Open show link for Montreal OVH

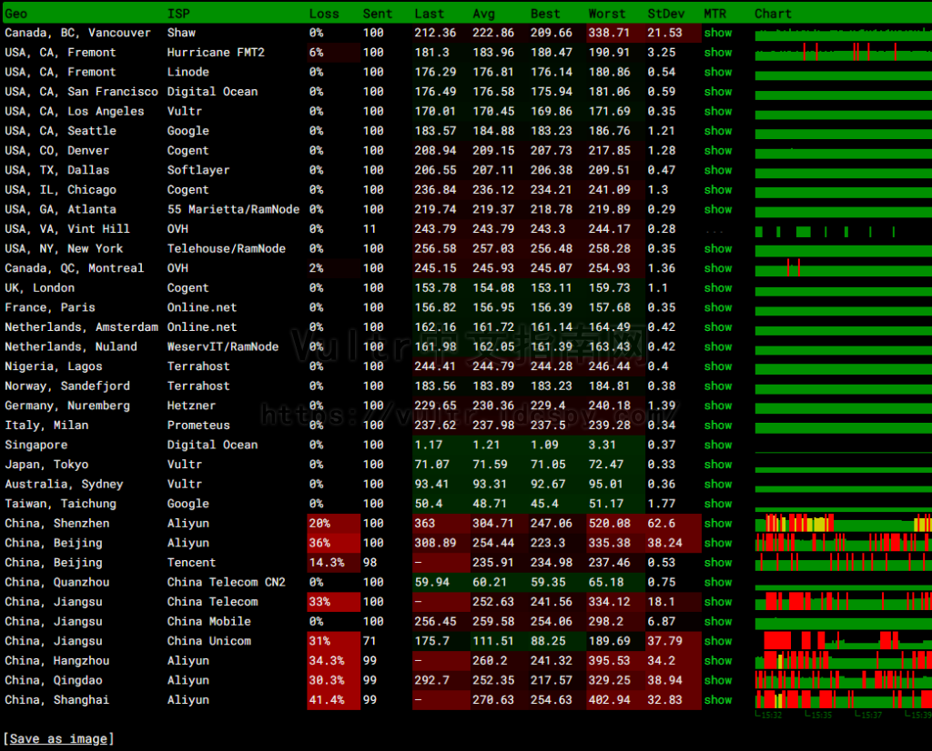[717, 267]
